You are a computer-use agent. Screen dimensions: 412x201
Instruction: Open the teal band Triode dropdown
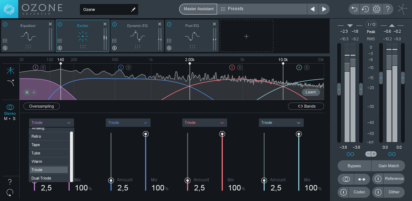(x=281, y=123)
